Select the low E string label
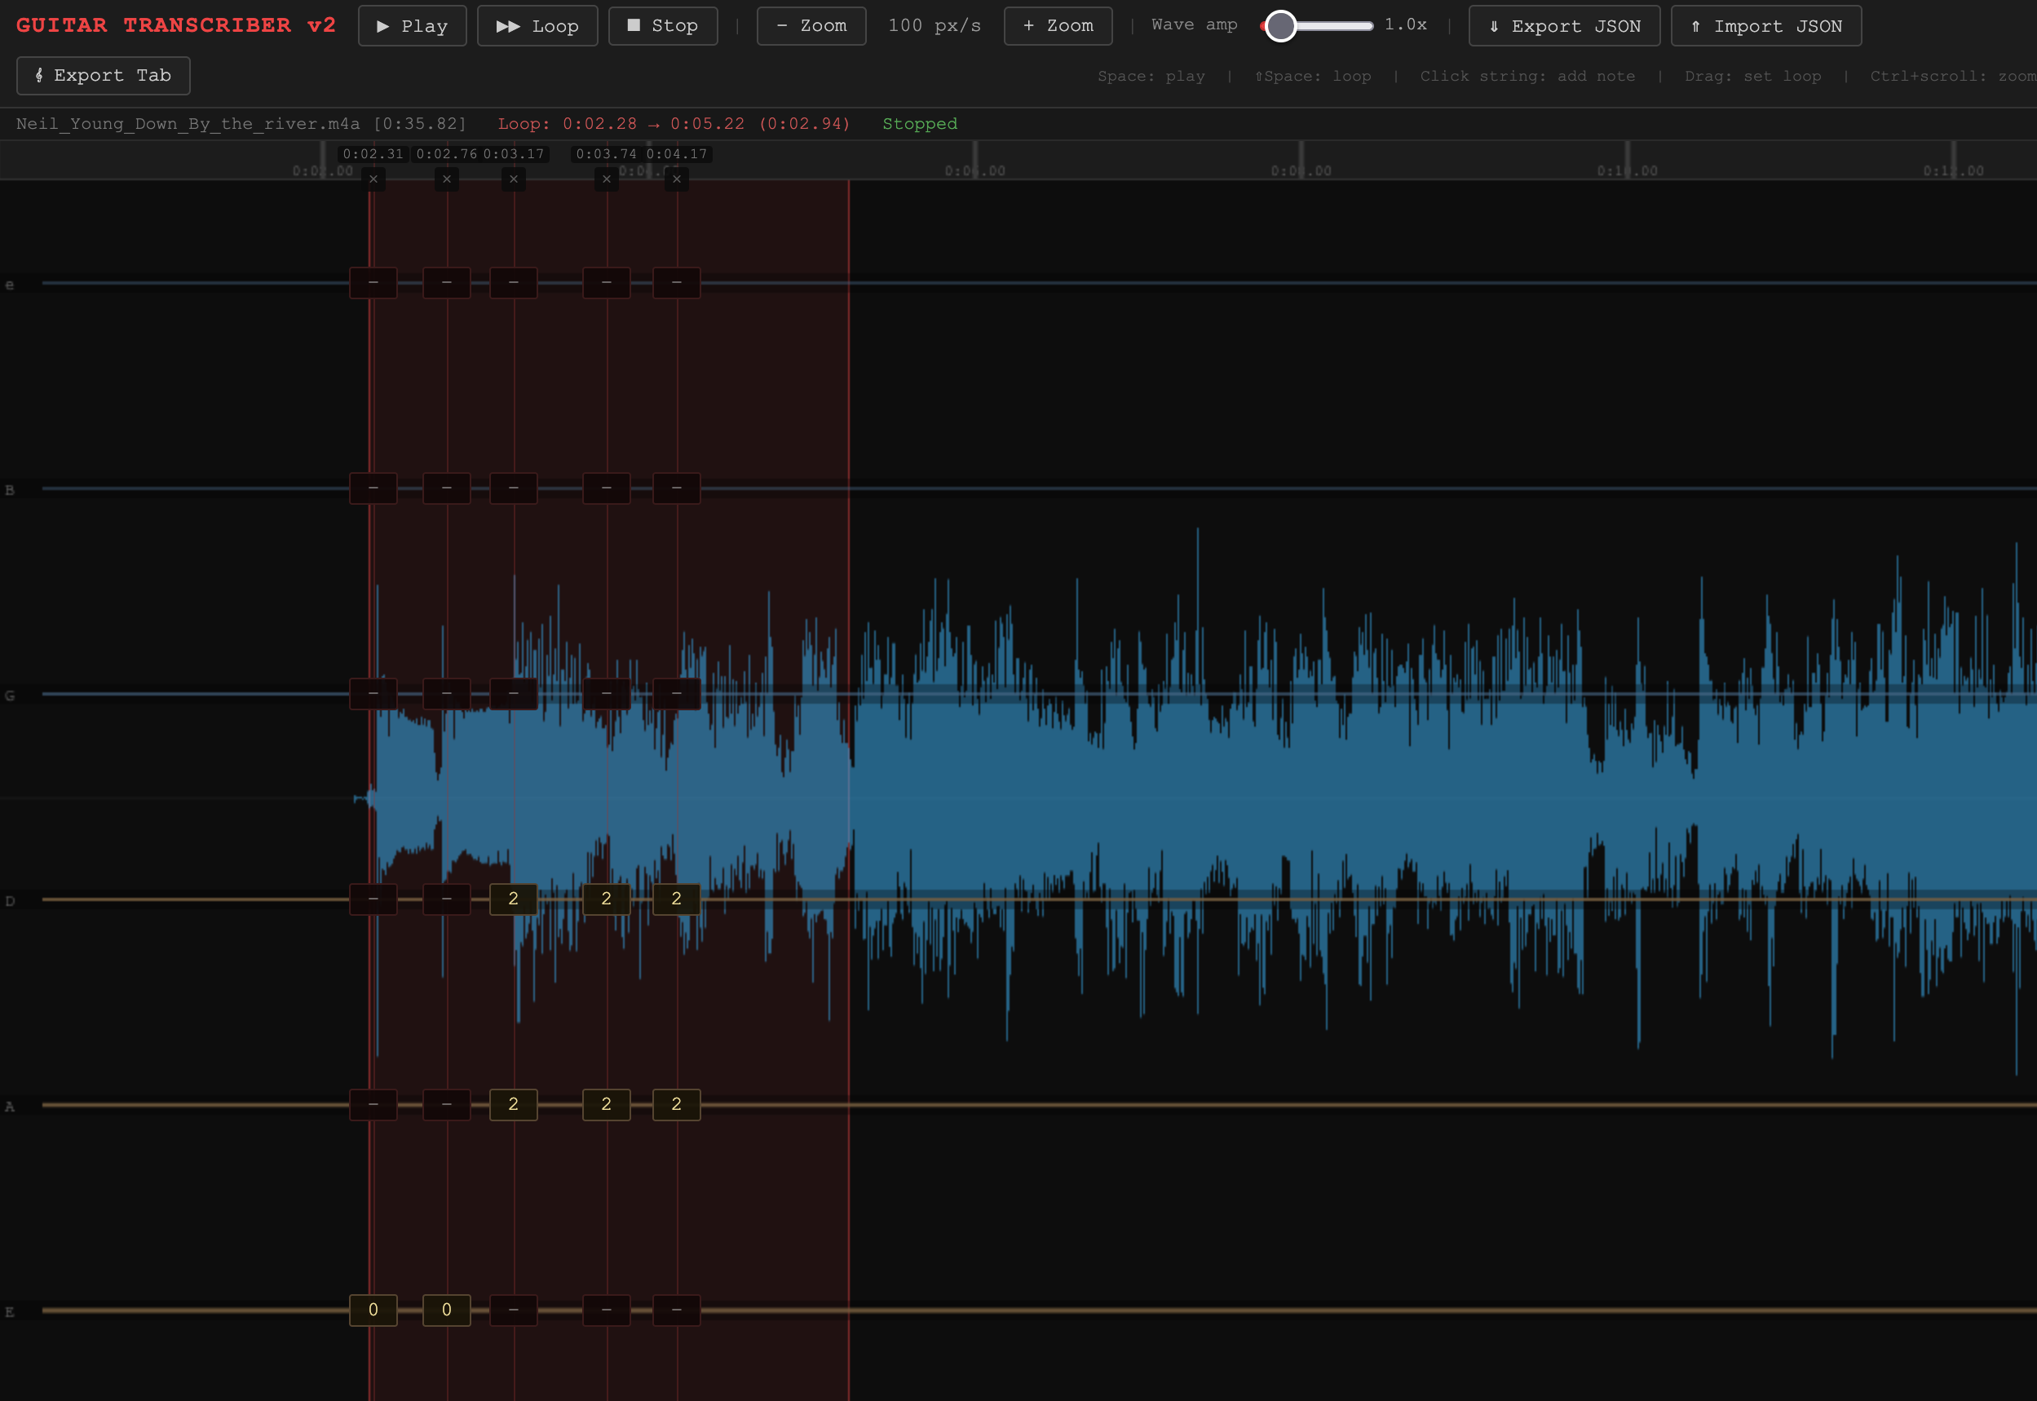 point(10,1312)
